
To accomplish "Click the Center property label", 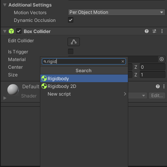I will pyautogui.click(x=15, y=67).
